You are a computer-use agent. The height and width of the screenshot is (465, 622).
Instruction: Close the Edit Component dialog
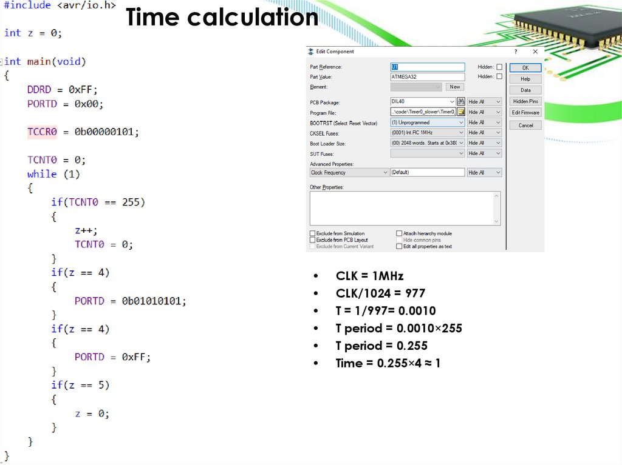pos(536,52)
